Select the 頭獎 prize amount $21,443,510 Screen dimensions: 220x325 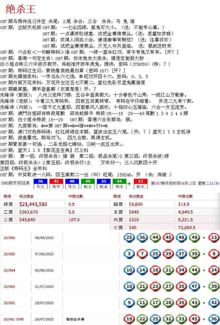coord(33,204)
